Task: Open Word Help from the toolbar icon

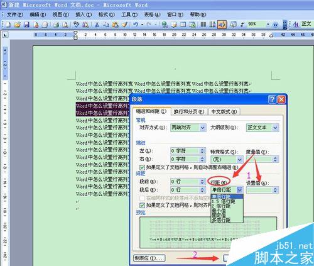Action: coord(276,25)
